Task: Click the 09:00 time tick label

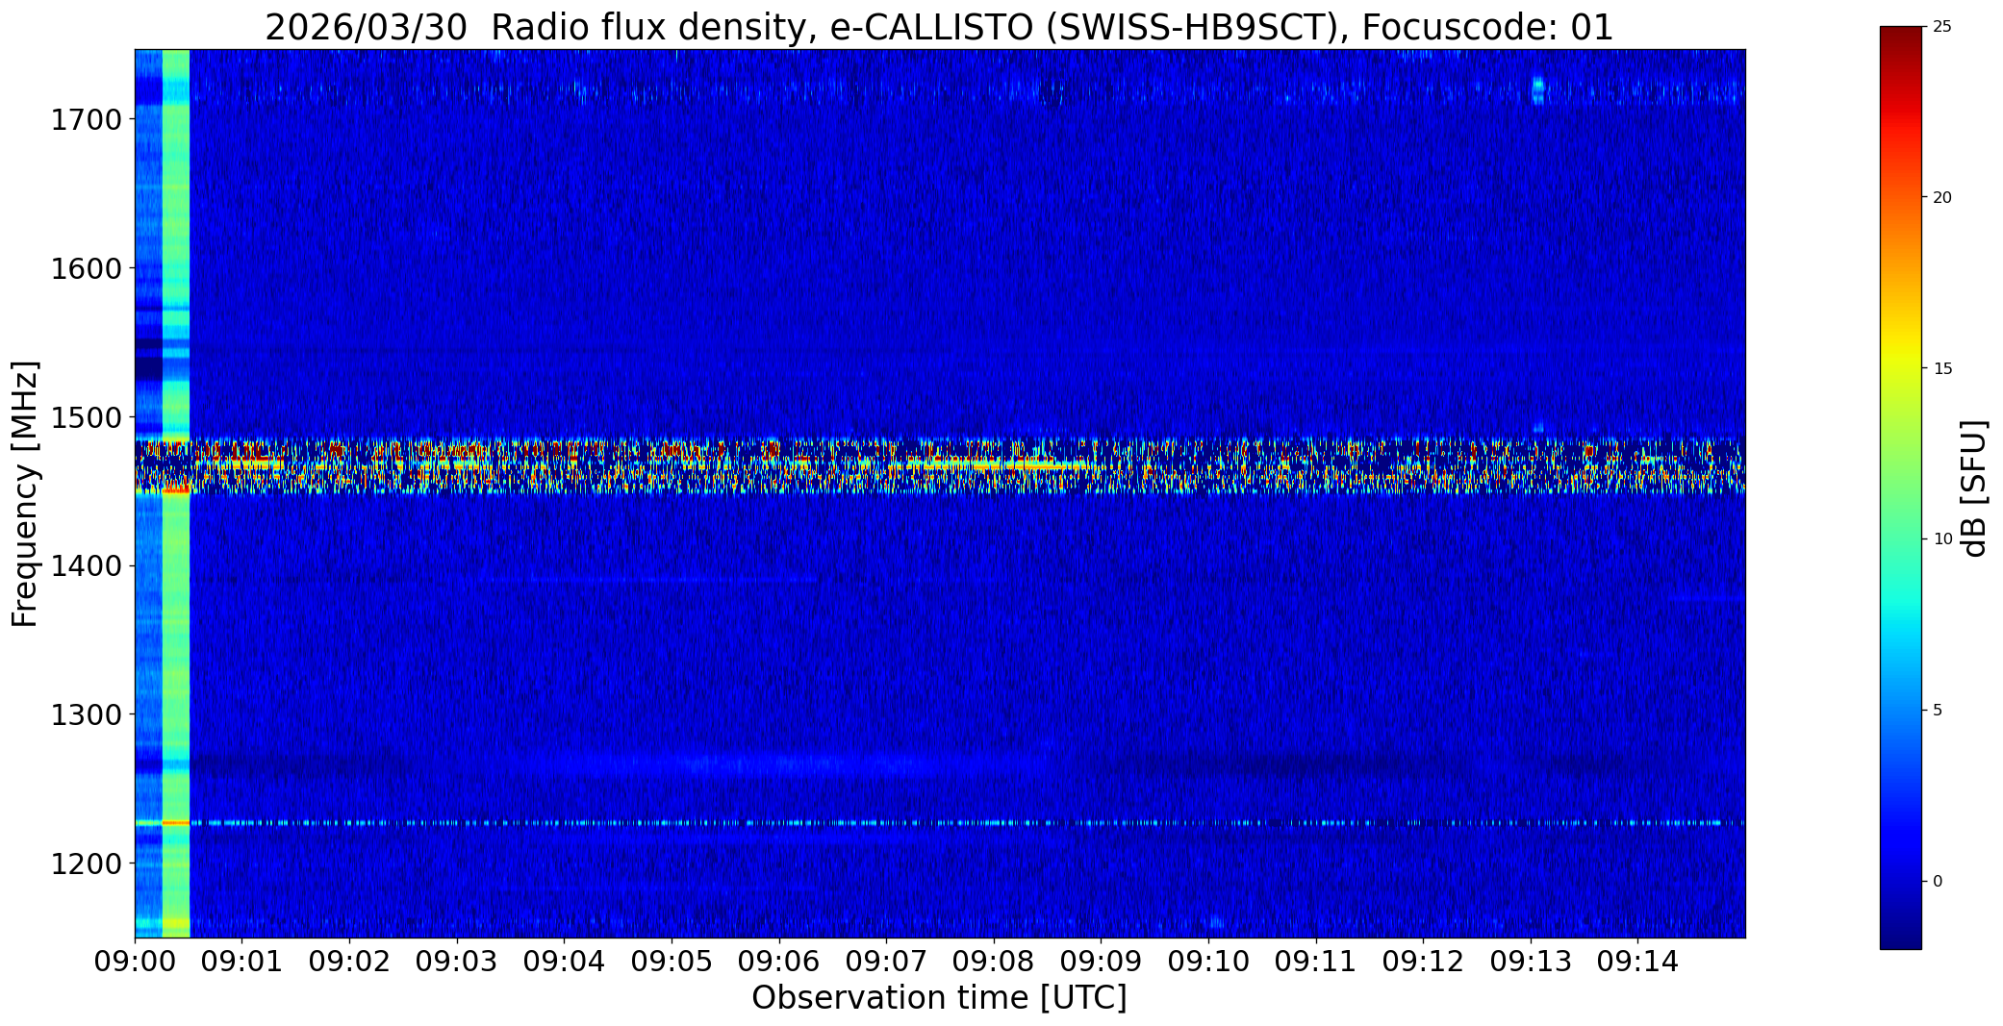Action: pos(135,962)
